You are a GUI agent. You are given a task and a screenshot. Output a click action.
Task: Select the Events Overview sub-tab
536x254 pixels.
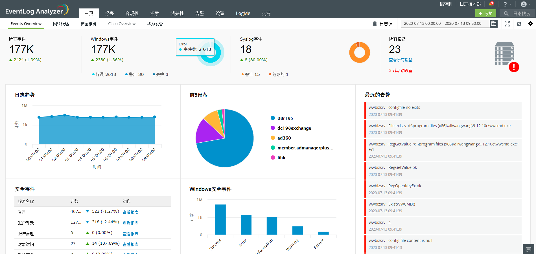pos(26,24)
